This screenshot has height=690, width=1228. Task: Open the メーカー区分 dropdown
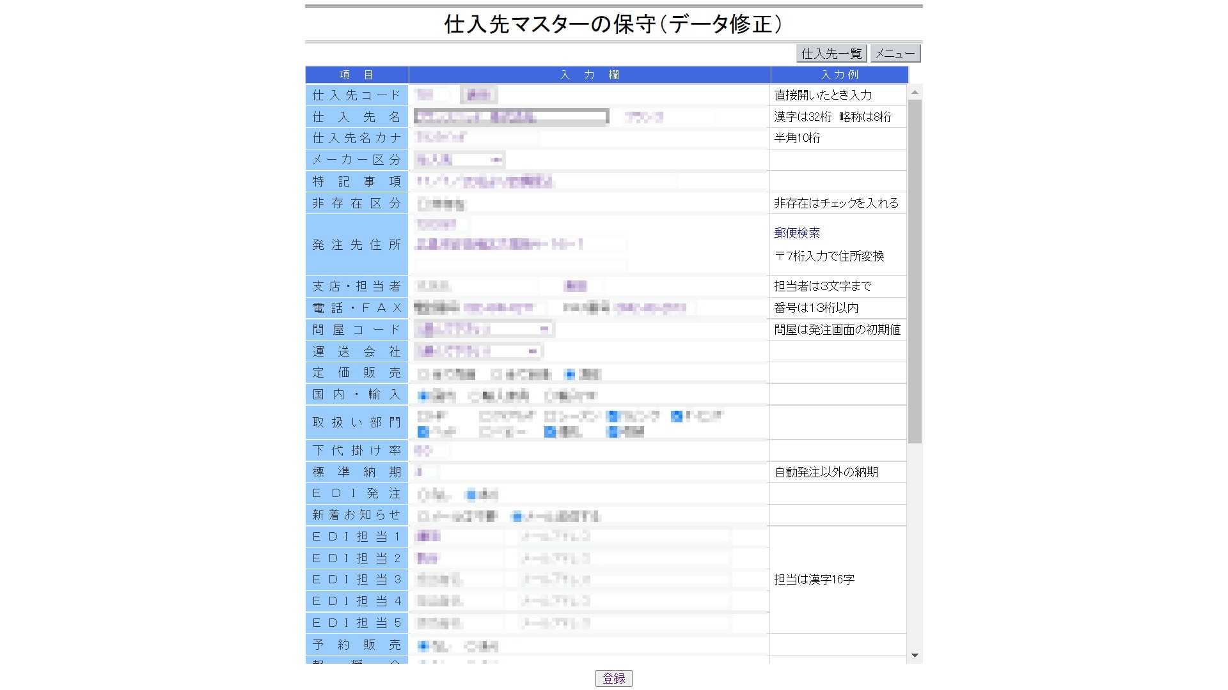(x=459, y=160)
